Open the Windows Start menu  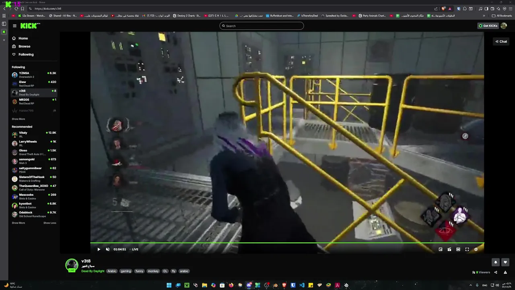(x=169, y=285)
